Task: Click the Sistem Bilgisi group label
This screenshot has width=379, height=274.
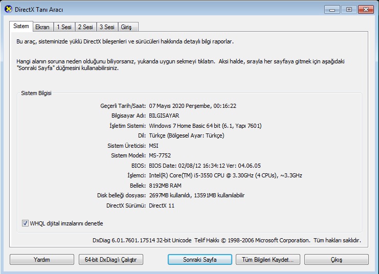Action: tap(36, 93)
